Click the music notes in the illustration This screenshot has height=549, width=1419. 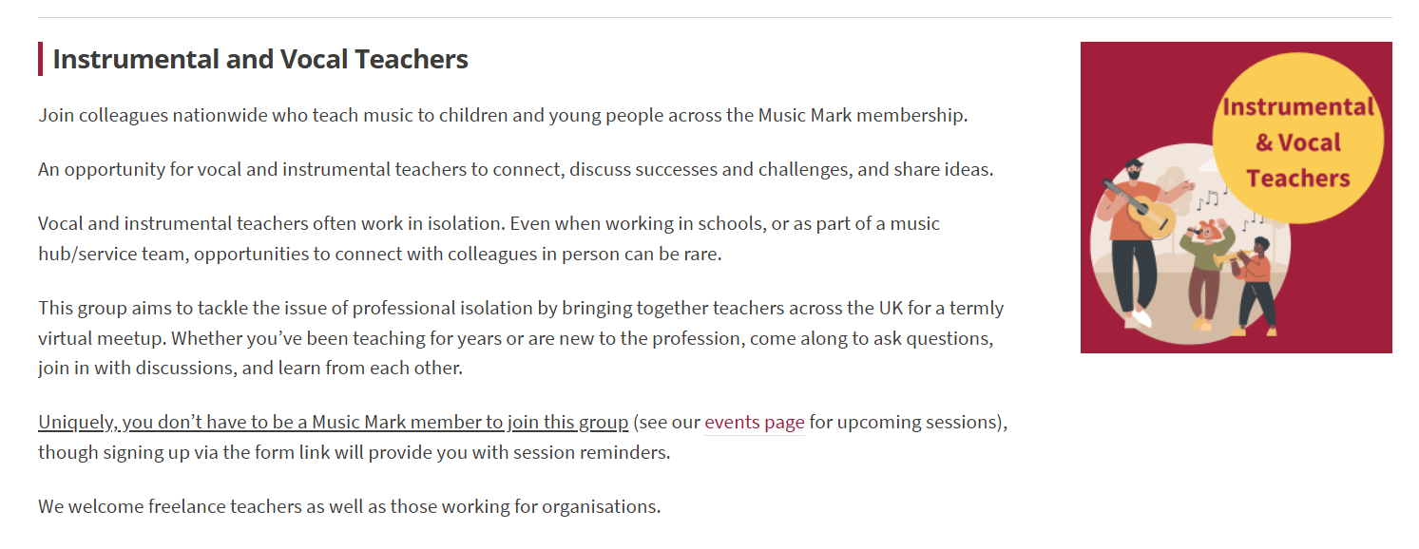tap(1208, 199)
